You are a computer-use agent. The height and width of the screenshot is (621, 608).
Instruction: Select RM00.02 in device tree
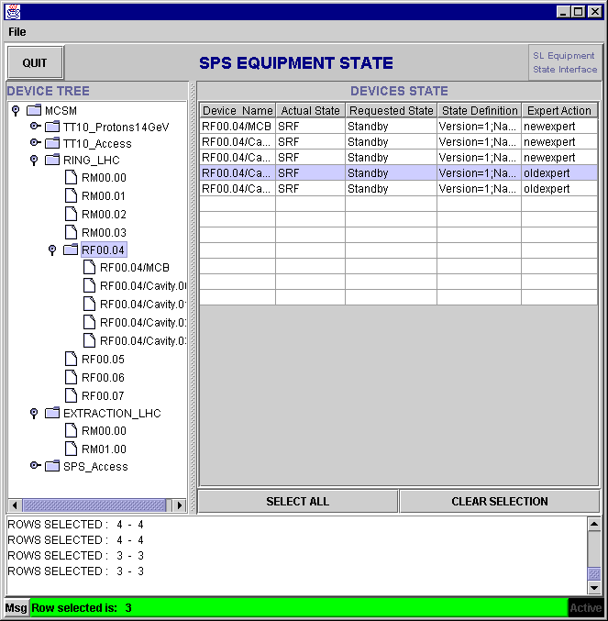104,215
